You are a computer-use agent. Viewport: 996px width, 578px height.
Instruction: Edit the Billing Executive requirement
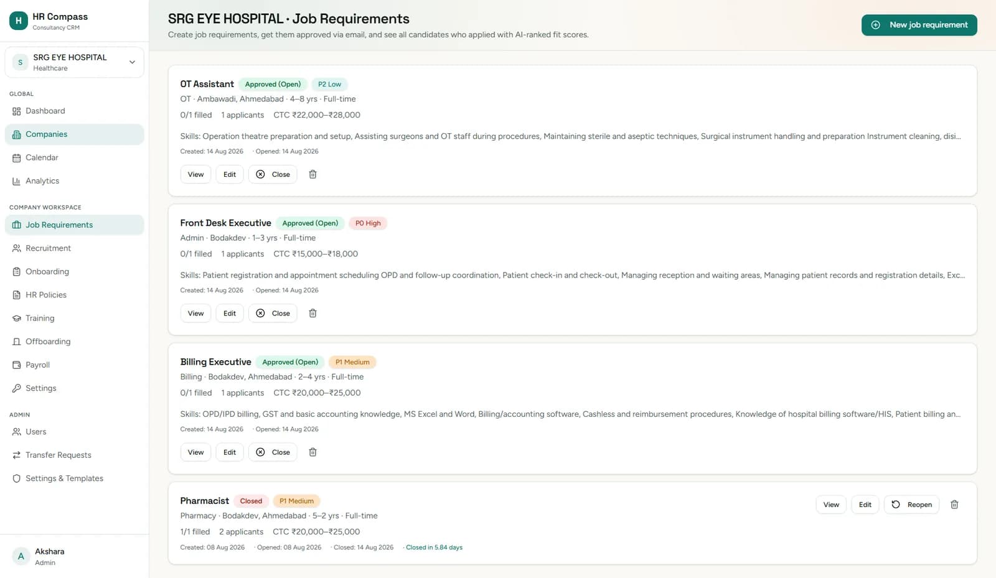(230, 452)
